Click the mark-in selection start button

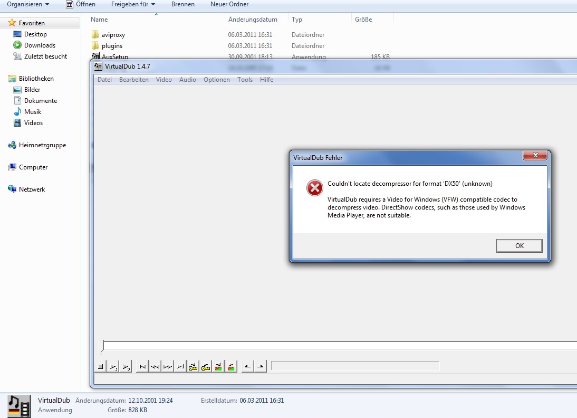point(248,366)
